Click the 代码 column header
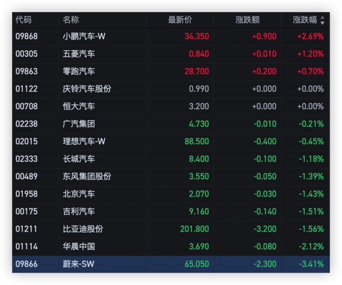 point(24,20)
